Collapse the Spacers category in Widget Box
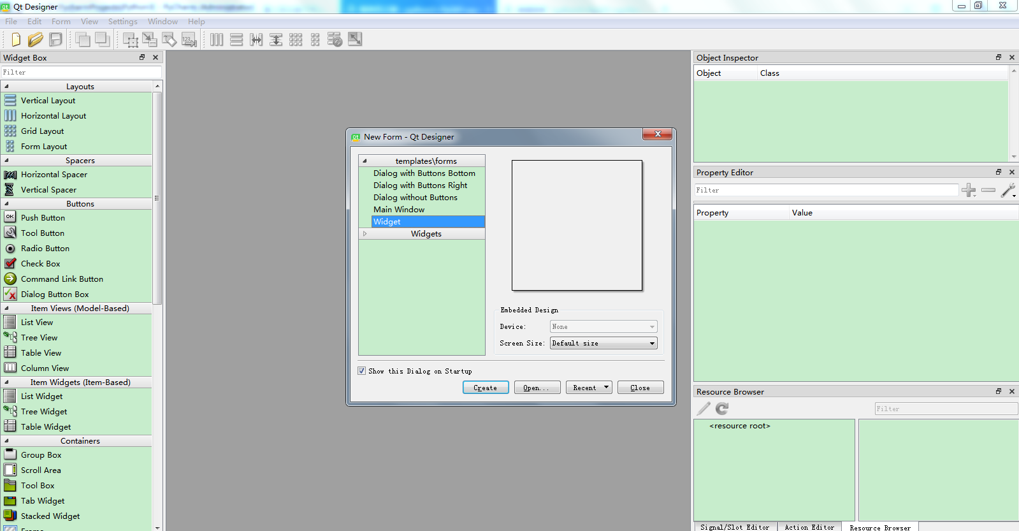 point(7,161)
